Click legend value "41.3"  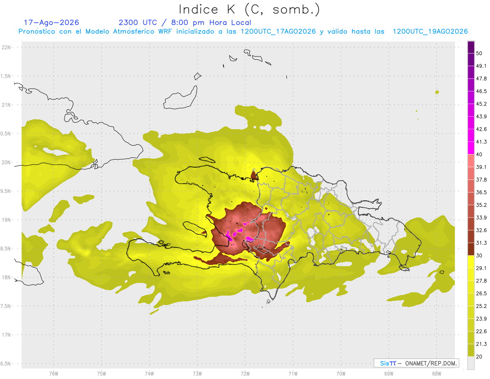481,142
